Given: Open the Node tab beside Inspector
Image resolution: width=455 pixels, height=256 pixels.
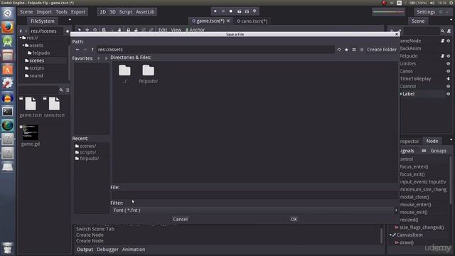Looking at the screenshot, I should click(432, 141).
